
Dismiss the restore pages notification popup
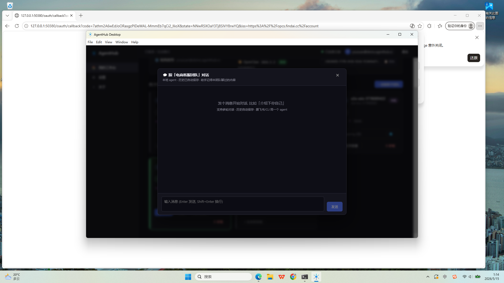(x=477, y=37)
